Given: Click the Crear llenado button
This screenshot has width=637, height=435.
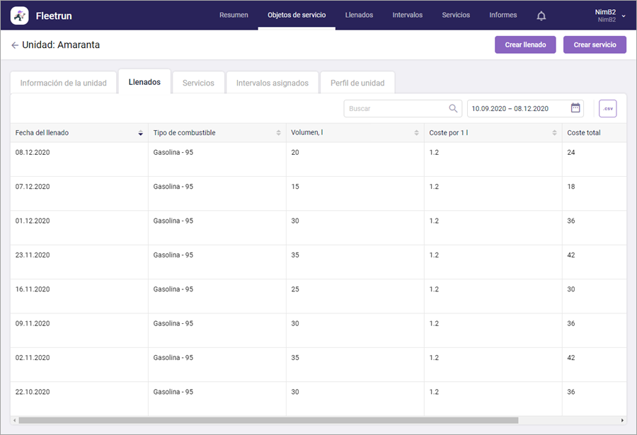Looking at the screenshot, I should [525, 45].
